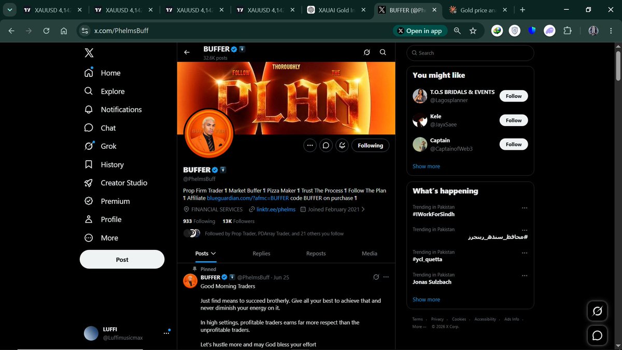Switch to the Reposts tab
This screenshot has height=350, width=622.
(316, 254)
